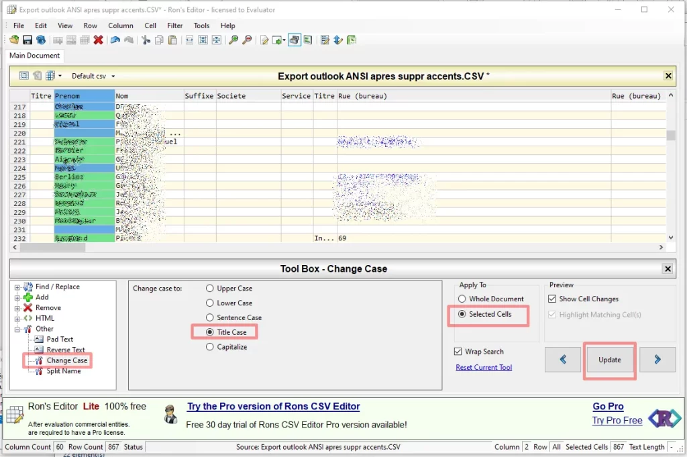Click the text editor notepad-pencil icon

point(325,40)
